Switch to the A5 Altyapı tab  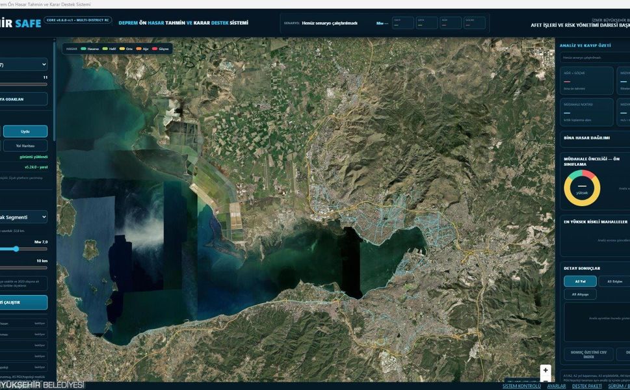coord(580,294)
